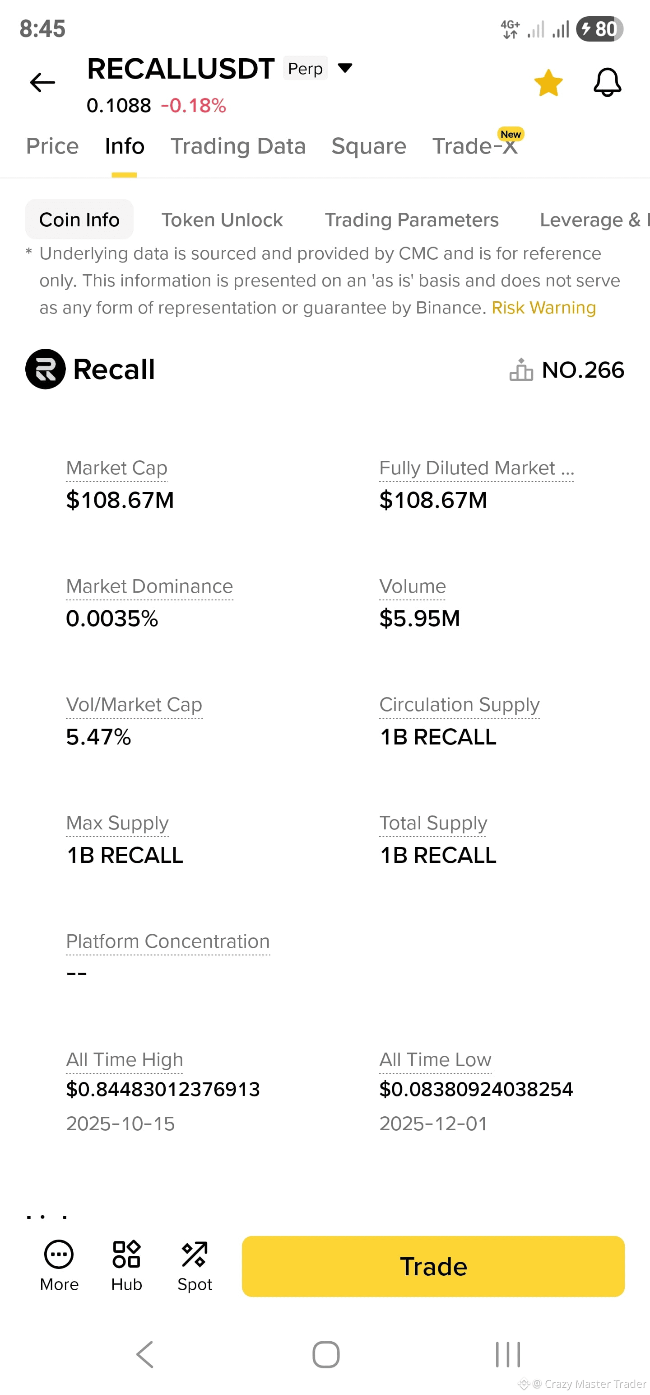Switch to Spot trading icon
Screen dimensions: 650x1395
point(194,1254)
